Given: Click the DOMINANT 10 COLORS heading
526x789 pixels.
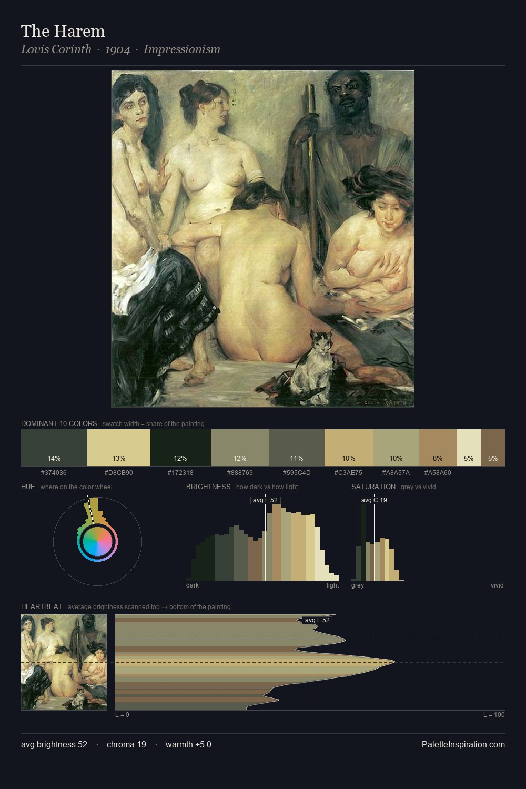Looking at the screenshot, I should (x=59, y=423).
